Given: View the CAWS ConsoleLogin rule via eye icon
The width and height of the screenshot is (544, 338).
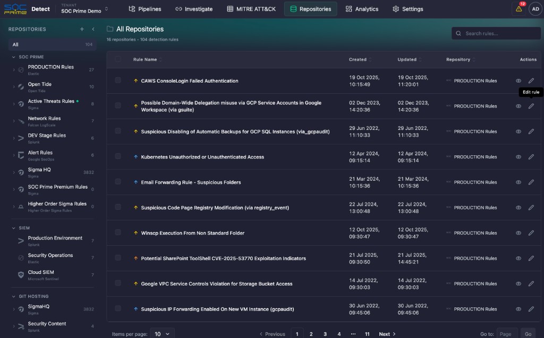Looking at the screenshot, I should pos(518,81).
